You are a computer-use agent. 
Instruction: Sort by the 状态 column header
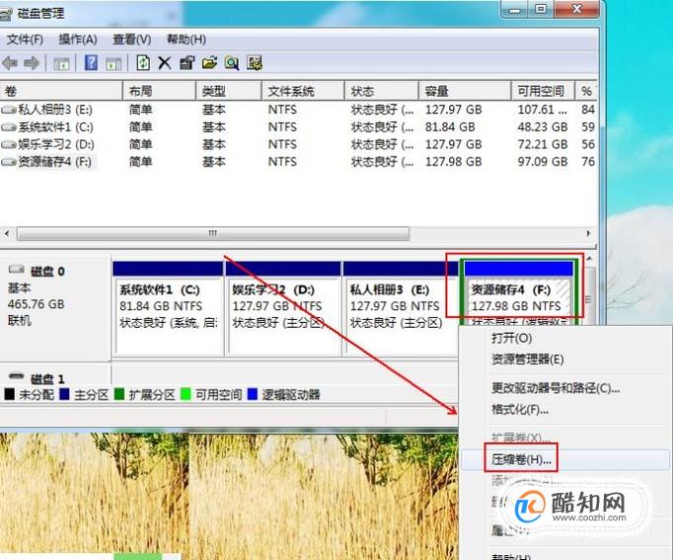pos(382,91)
